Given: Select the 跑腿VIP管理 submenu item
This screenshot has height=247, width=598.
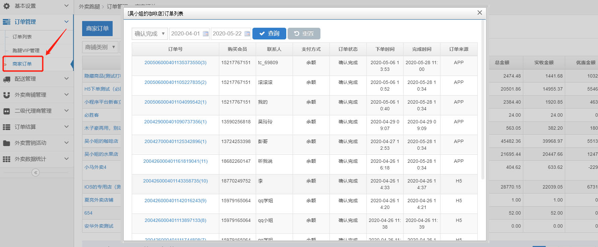Looking at the screenshot, I should [26, 50].
